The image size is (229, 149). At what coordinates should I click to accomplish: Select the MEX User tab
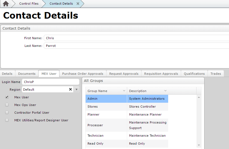coord(49,74)
